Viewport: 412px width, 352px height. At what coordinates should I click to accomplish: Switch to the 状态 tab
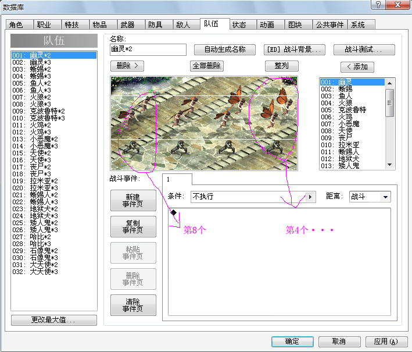(243, 25)
